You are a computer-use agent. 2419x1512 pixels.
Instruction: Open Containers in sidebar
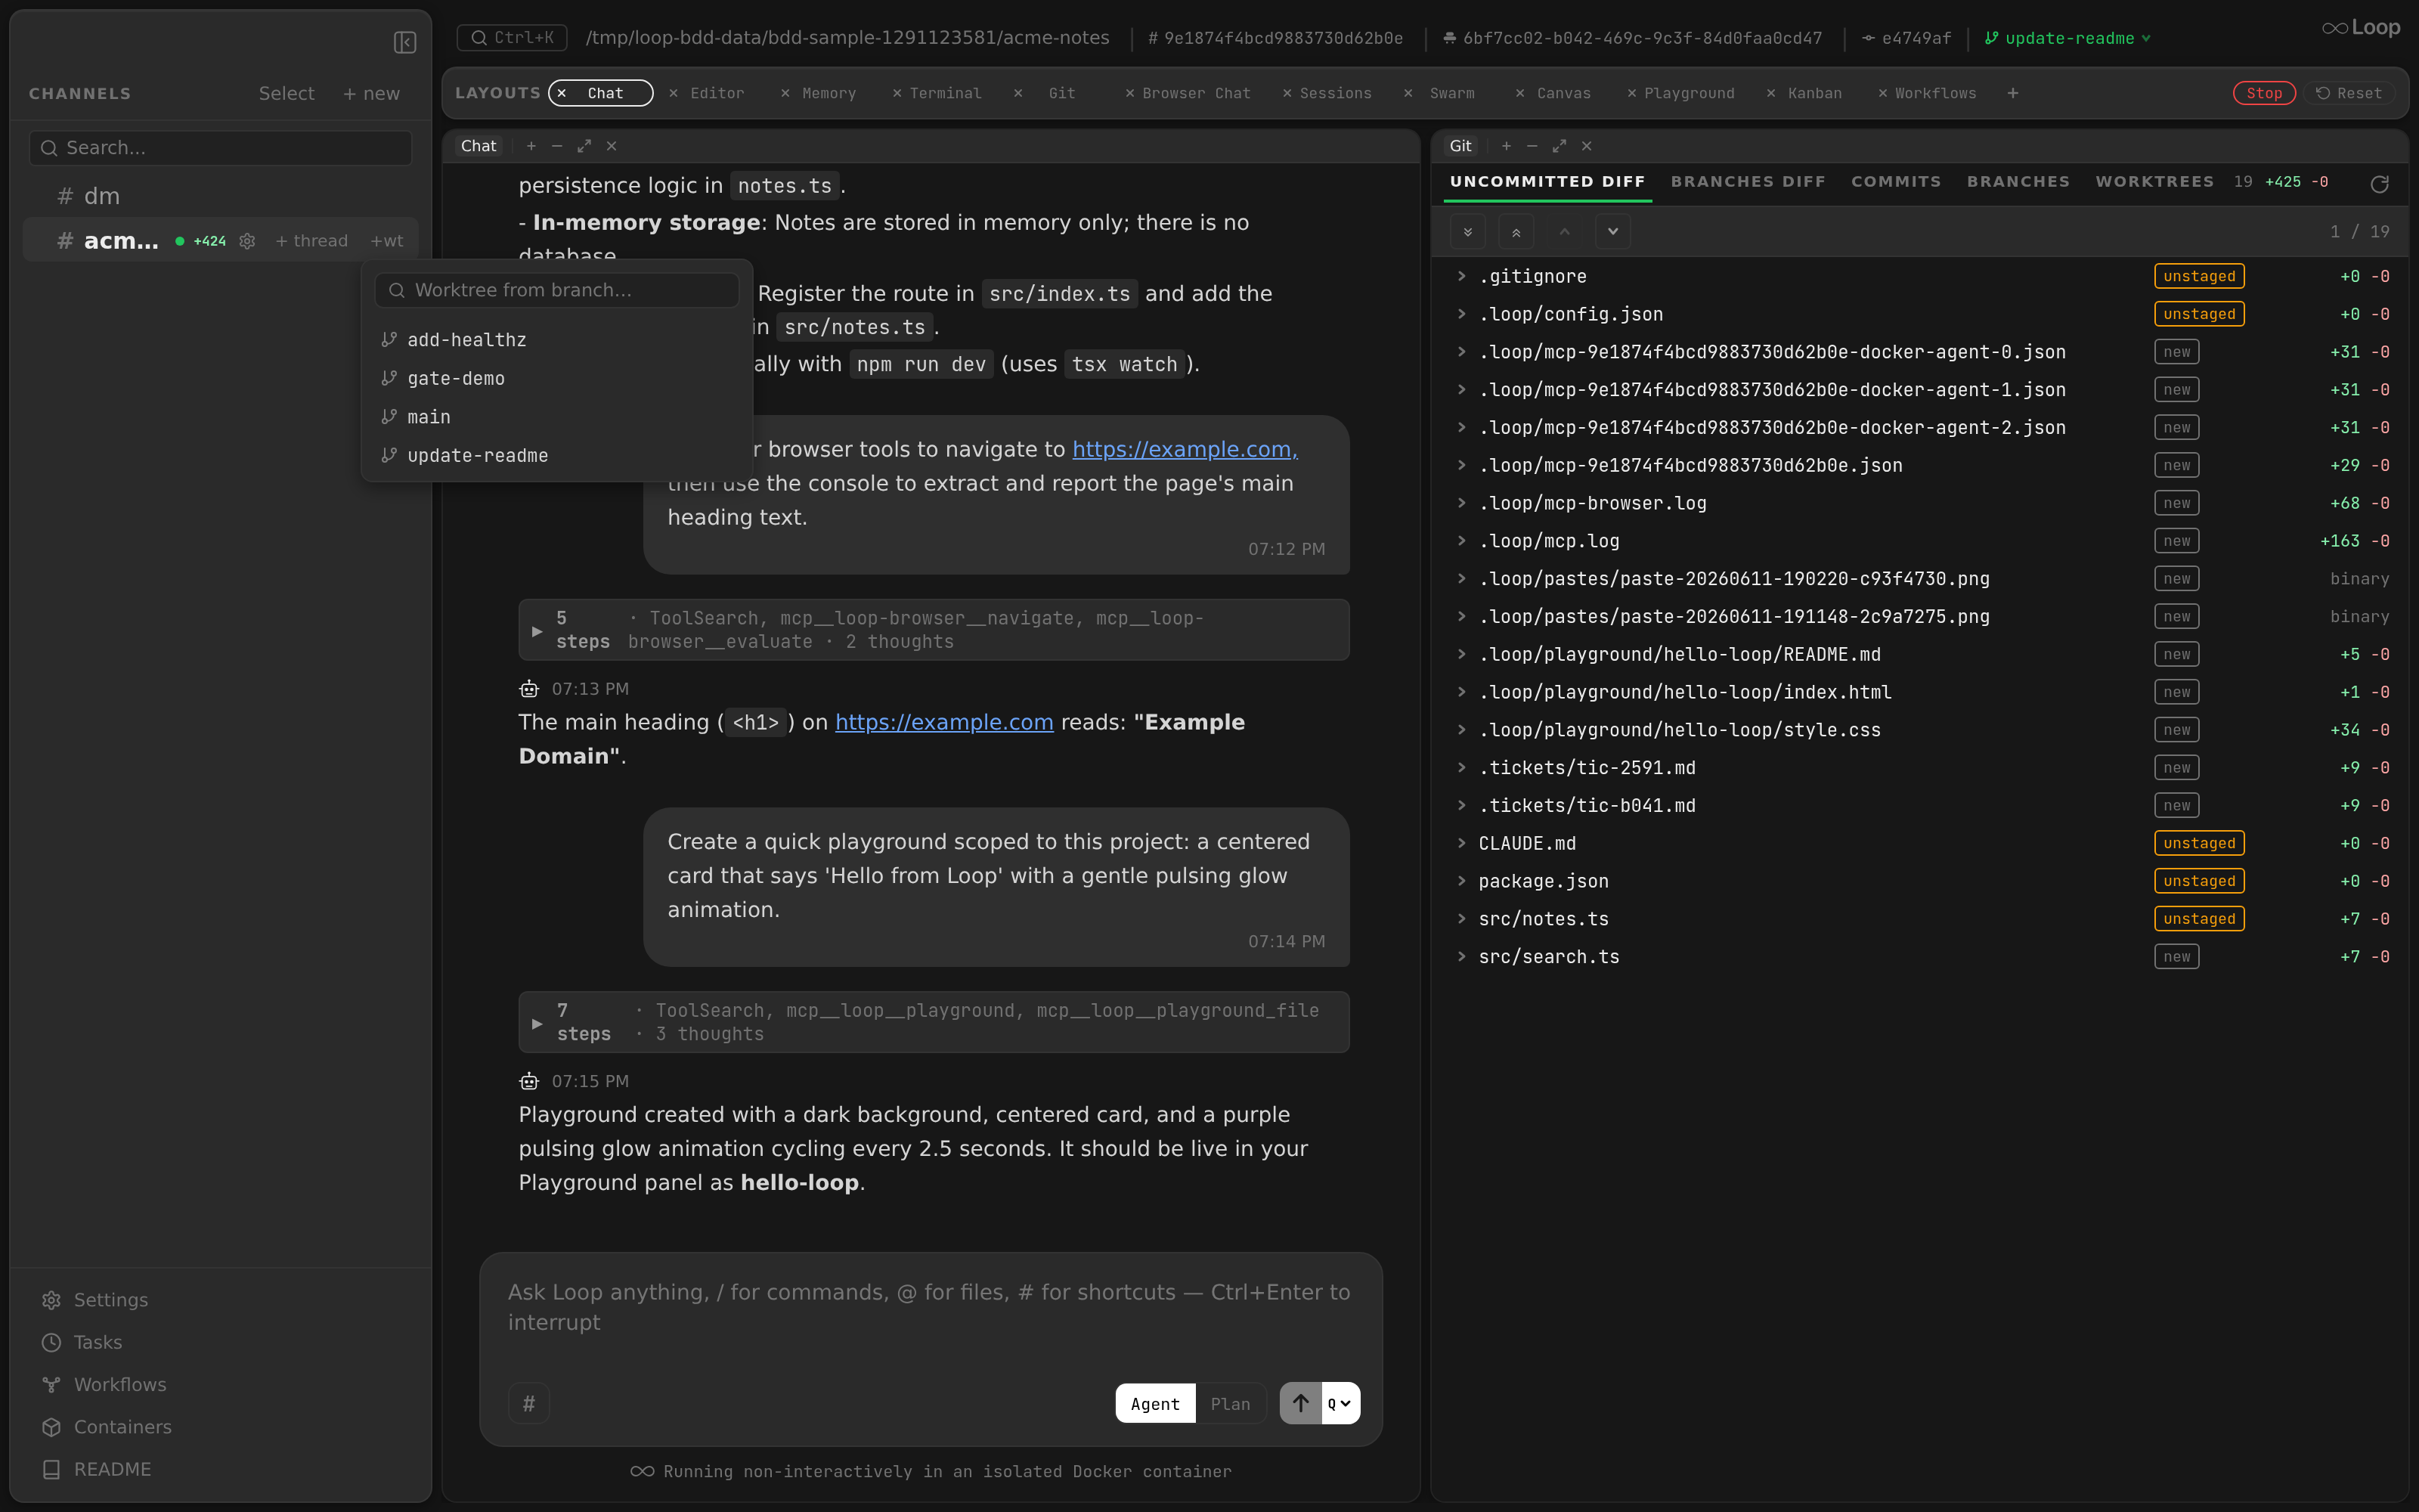(x=107, y=1427)
